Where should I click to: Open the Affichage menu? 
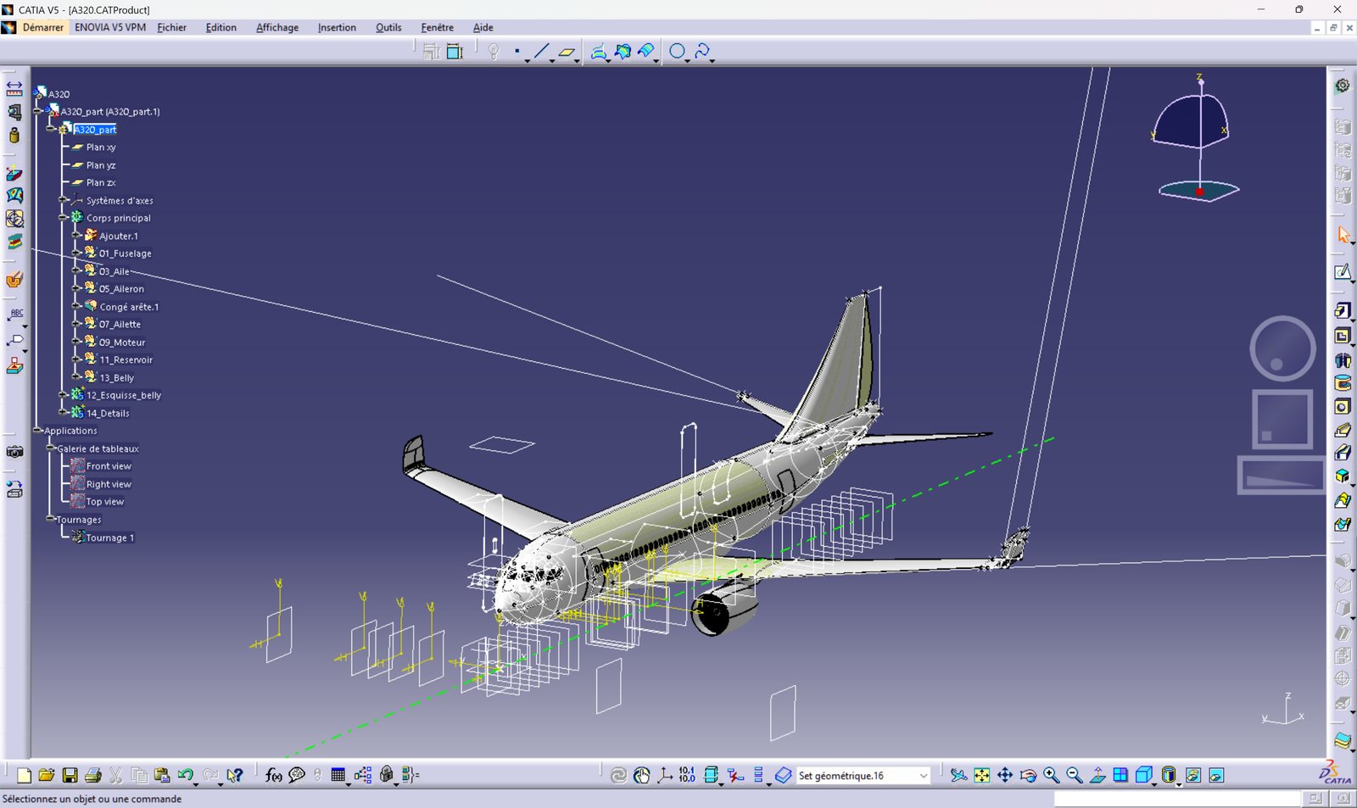point(277,27)
